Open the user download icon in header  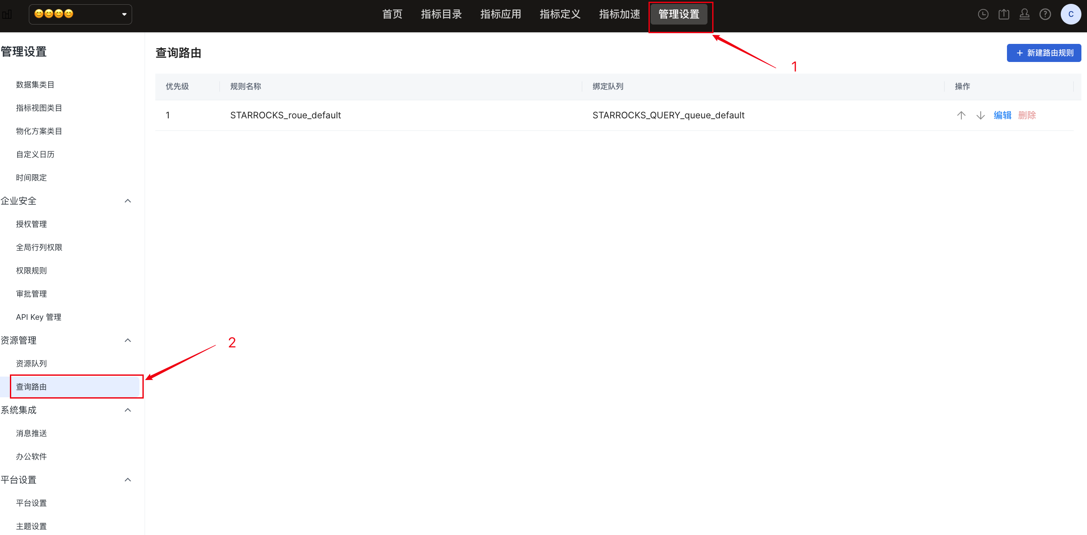[1024, 14]
